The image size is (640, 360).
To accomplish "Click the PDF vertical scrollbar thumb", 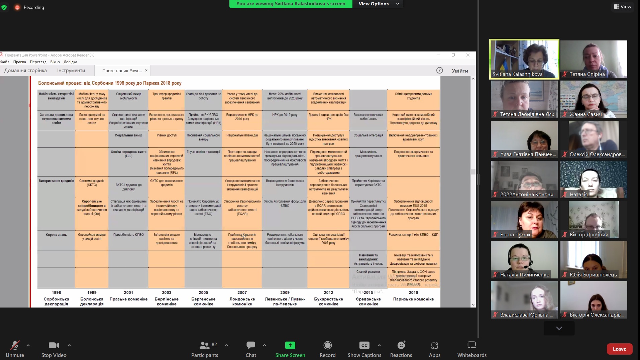I will 473,172.
